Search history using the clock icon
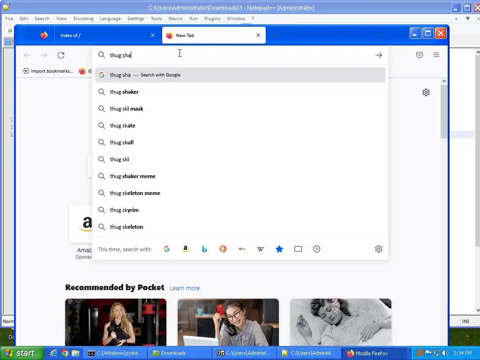This screenshot has height=360, width=480. [x=316, y=249]
